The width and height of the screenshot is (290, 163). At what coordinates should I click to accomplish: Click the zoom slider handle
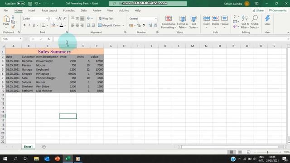tap(268, 152)
